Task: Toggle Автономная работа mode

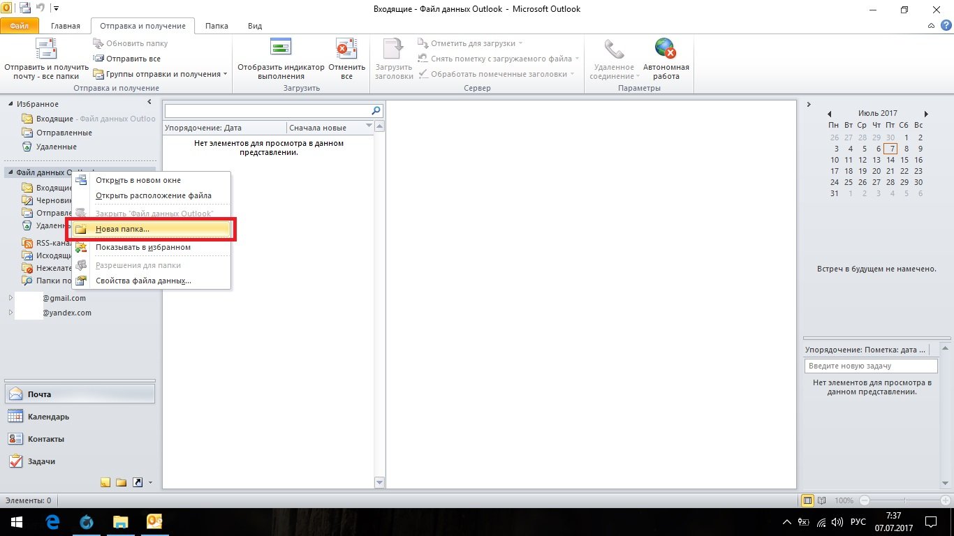Action: 666,59
